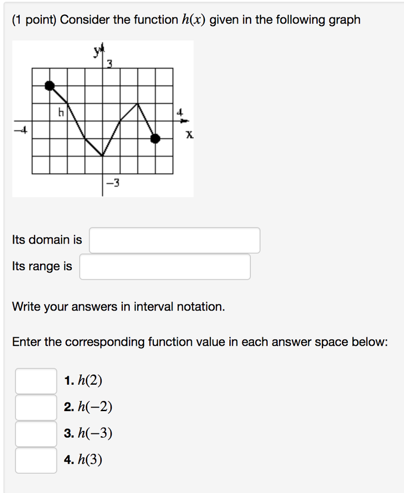
Task: Click the x-axis label right of graph
Action: pyautogui.click(x=190, y=136)
